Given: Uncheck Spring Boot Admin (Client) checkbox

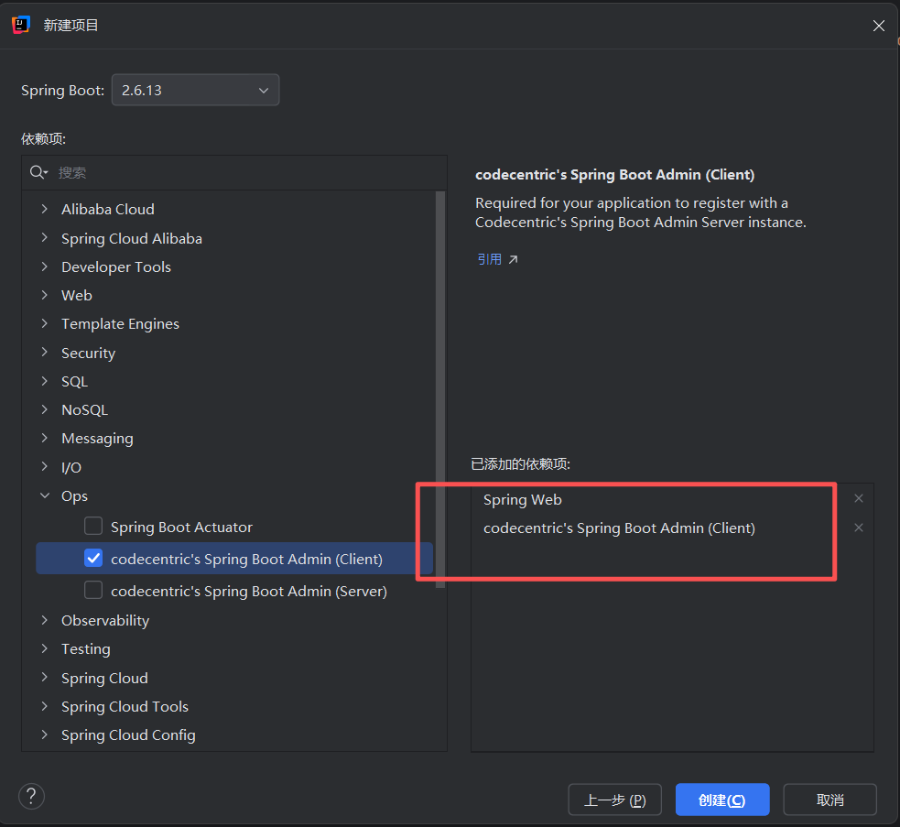Looking at the screenshot, I should [93, 559].
